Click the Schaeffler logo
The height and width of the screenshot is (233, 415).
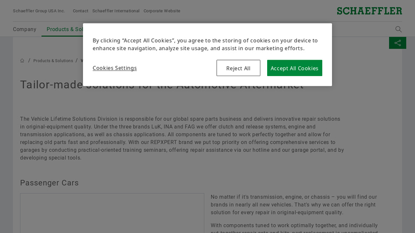pyautogui.click(x=369, y=11)
